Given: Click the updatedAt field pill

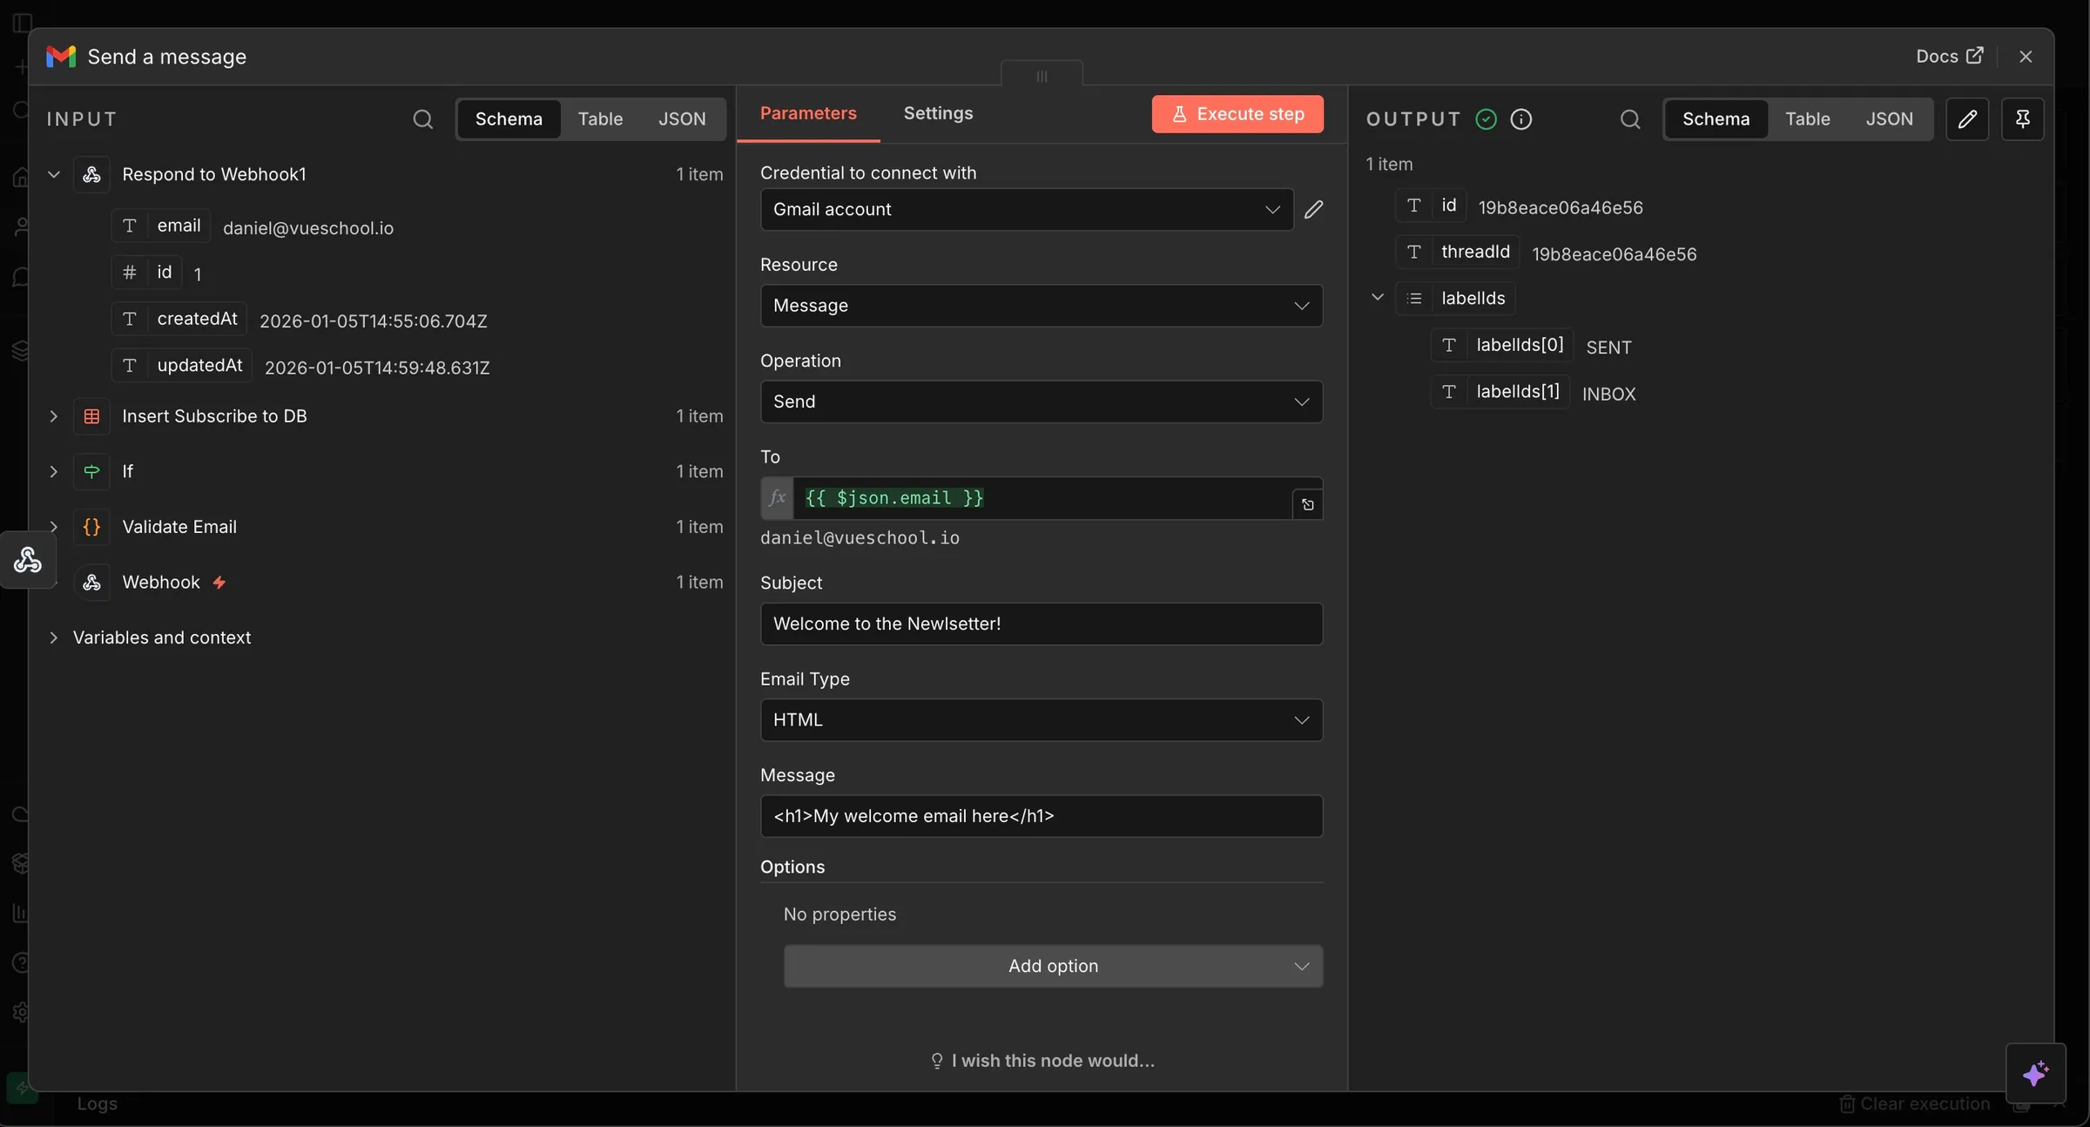Looking at the screenshot, I should [182, 366].
